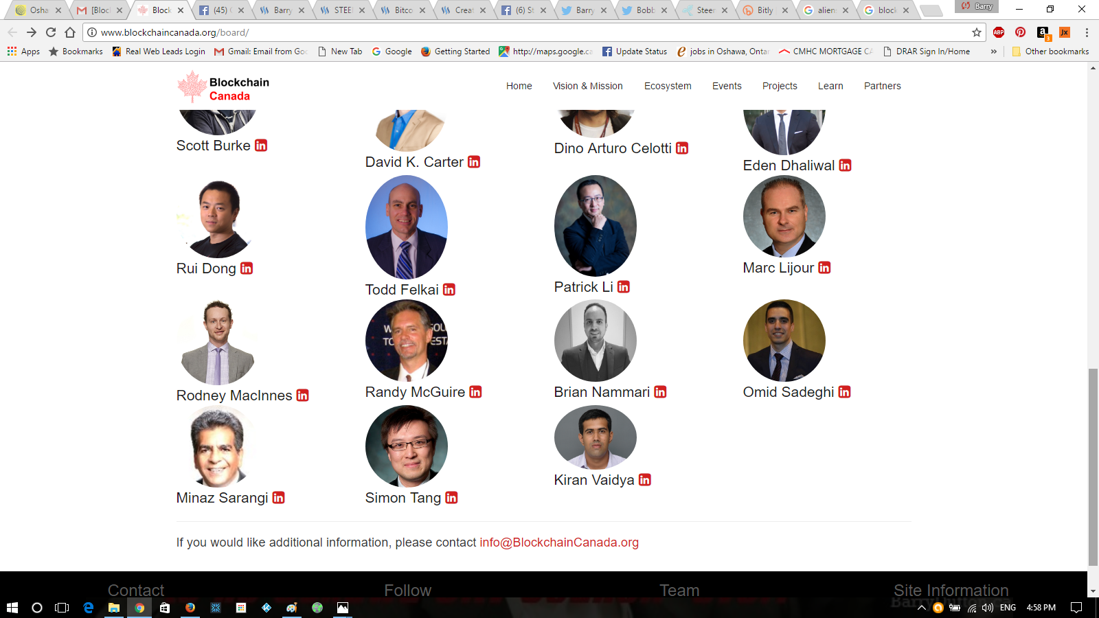The height and width of the screenshot is (618, 1099).
Task: Open the Chrome three-dot menu
Action: point(1087,32)
